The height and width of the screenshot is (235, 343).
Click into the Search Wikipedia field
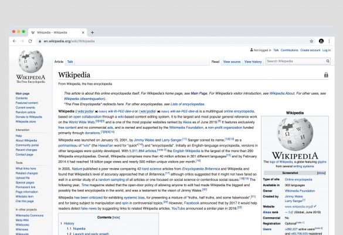(296, 61)
